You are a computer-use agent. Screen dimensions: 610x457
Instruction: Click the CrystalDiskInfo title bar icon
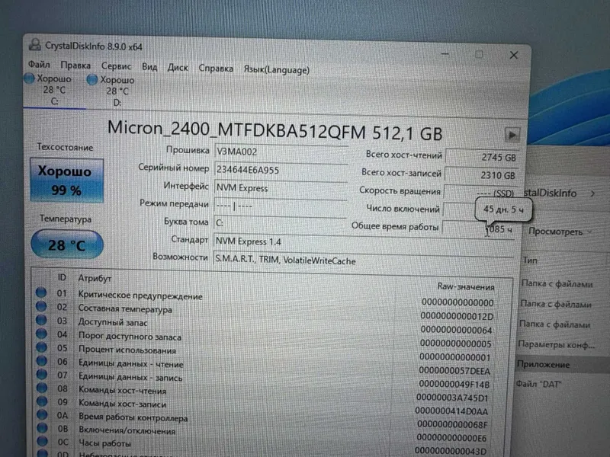34,44
